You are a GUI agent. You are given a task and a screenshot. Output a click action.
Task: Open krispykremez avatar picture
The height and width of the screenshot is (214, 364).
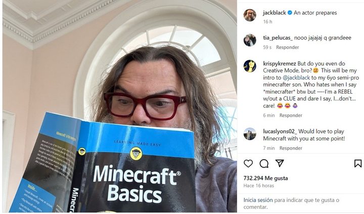(x=250, y=66)
